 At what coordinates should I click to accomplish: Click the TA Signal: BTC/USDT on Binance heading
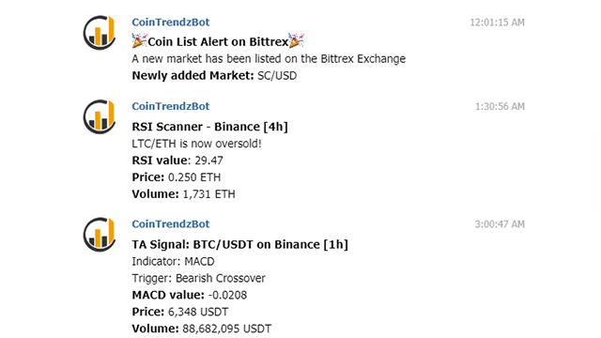pos(240,244)
